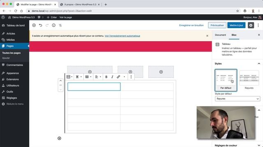Select the Rayures table style
Viewport: 263px width, 147px height.
(249, 80)
